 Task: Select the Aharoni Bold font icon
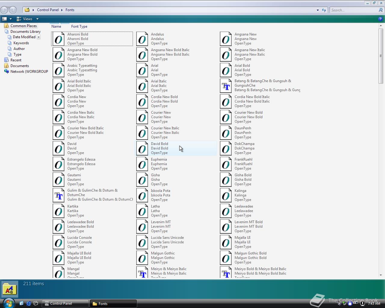pos(59,39)
